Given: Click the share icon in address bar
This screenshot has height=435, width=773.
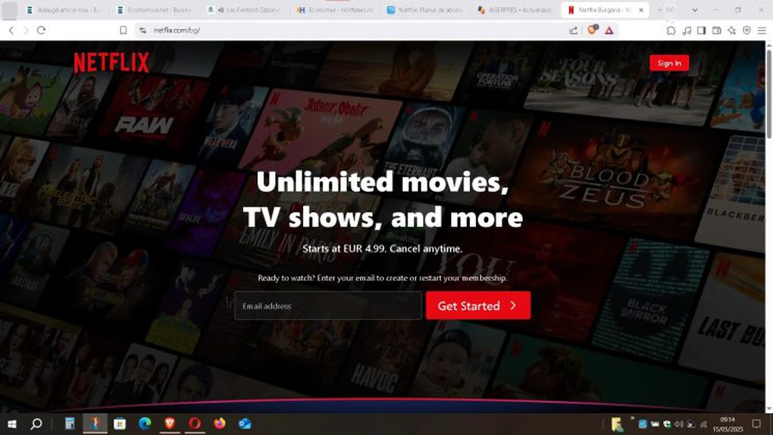Looking at the screenshot, I should click(574, 30).
